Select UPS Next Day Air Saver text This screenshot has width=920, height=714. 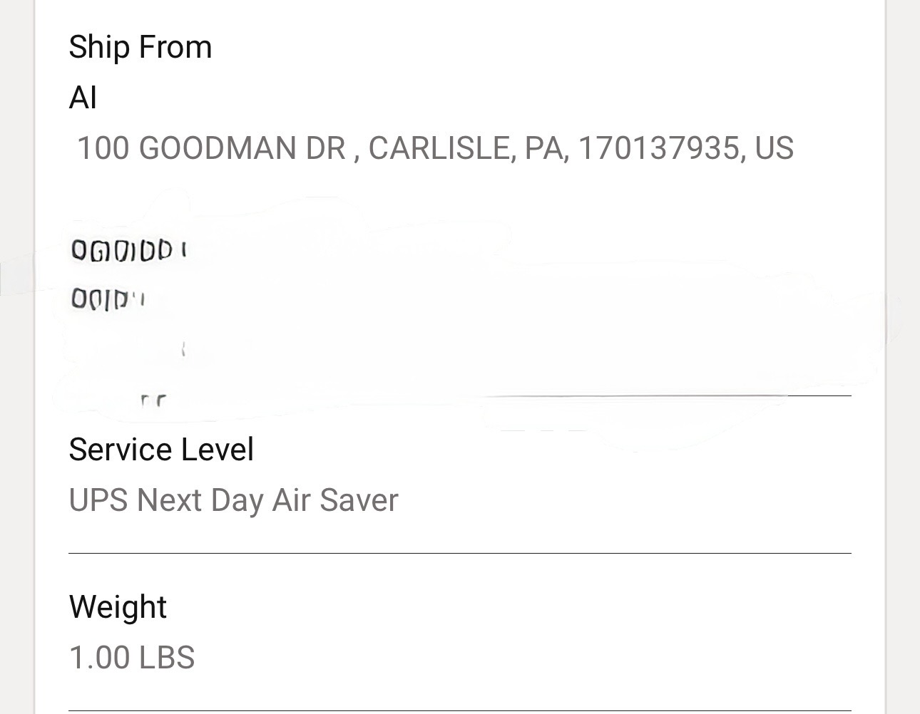coord(233,500)
